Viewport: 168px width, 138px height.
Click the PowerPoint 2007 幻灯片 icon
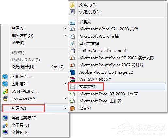click(72, 65)
